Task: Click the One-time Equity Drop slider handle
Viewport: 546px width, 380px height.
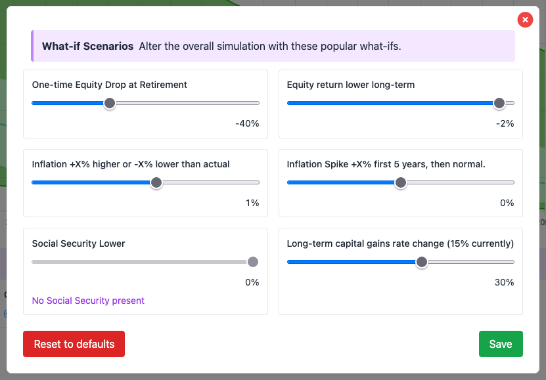Action: coord(110,103)
